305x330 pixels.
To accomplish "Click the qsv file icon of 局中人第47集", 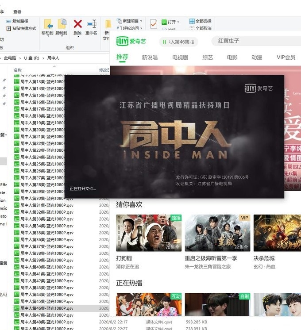I will (17, 315).
